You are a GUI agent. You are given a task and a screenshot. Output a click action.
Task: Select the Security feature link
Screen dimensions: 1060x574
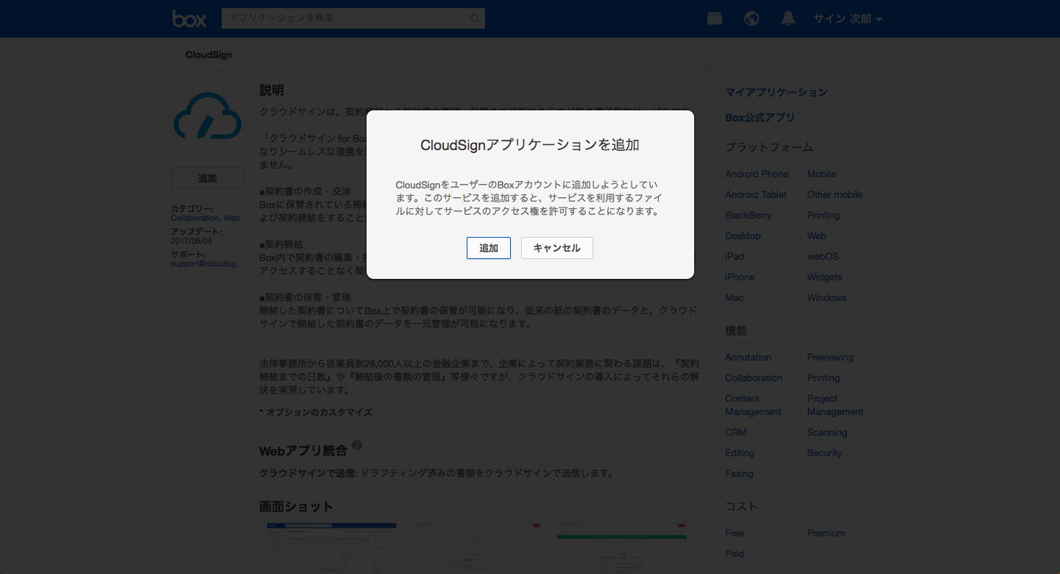[824, 453]
